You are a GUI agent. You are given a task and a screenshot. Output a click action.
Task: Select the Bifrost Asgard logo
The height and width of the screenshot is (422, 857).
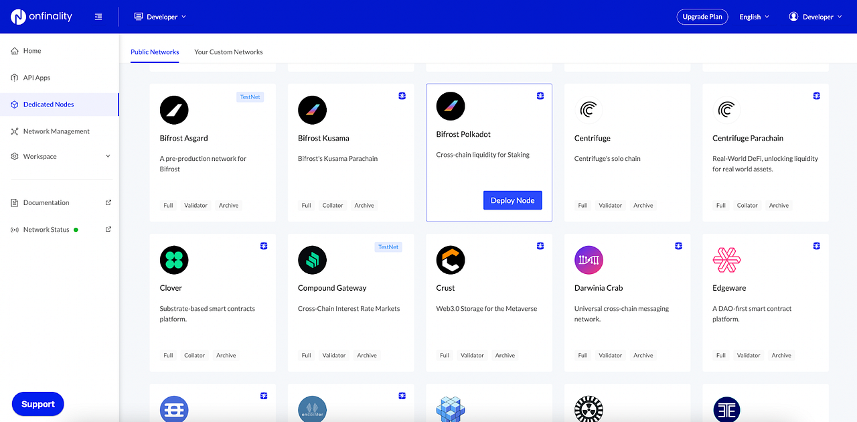[x=174, y=110]
